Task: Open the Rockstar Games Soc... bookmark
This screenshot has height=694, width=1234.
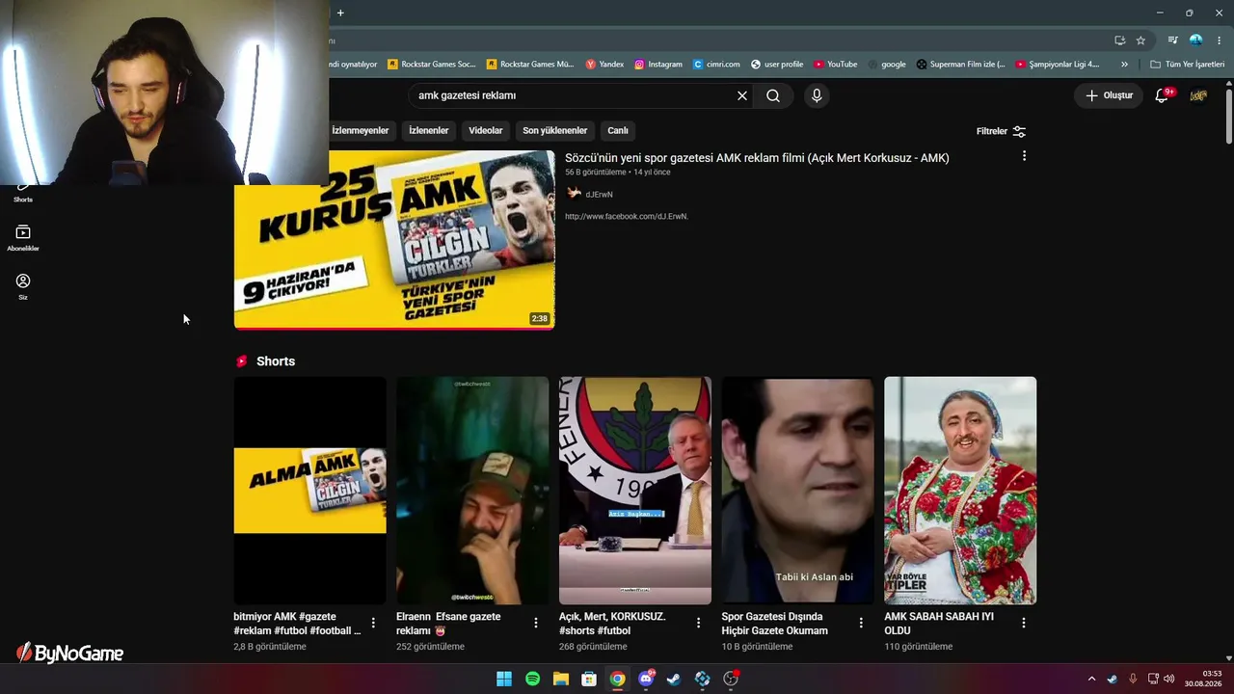Action: pos(432,65)
